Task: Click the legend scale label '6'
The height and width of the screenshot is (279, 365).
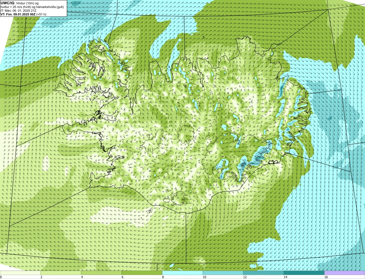Action: coord(122,277)
